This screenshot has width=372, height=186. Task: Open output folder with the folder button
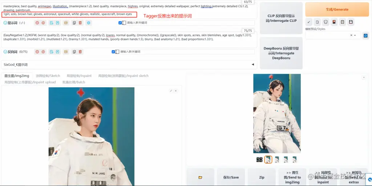pos(201,177)
